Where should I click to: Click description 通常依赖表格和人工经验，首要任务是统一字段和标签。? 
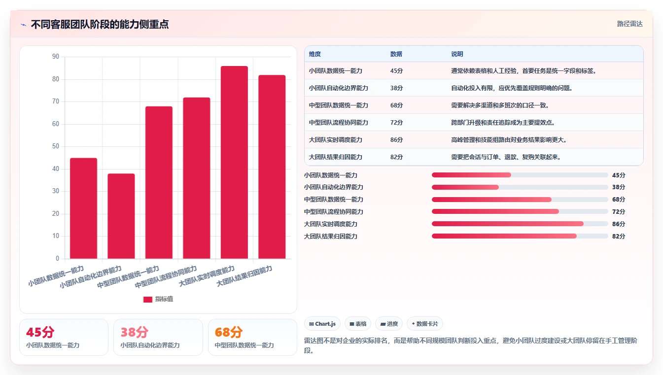click(x=524, y=71)
